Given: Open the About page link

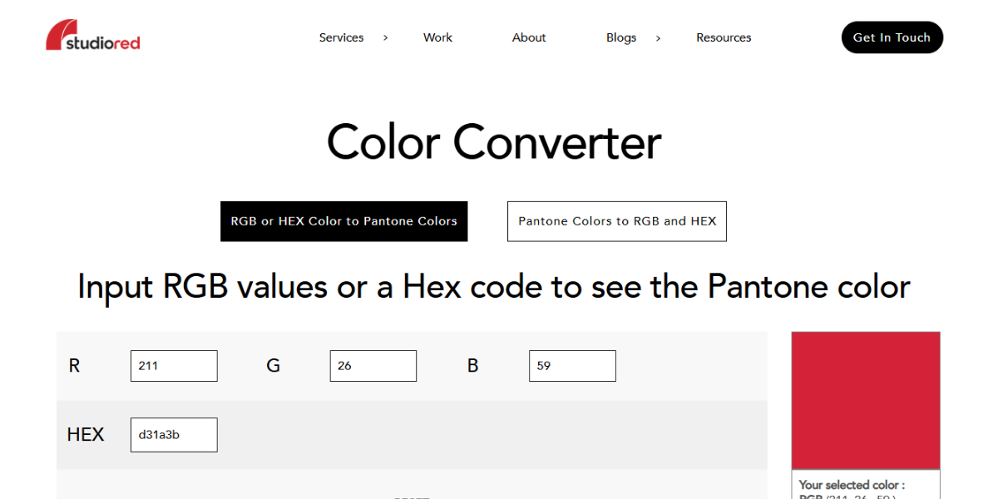Looking at the screenshot, I should [x=529, y=37].
